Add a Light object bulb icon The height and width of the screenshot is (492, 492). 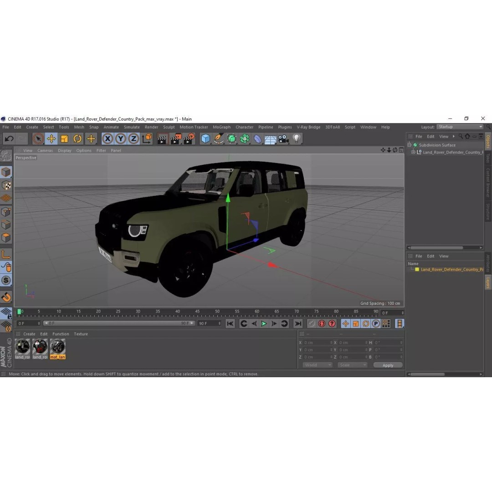point(297,138)
